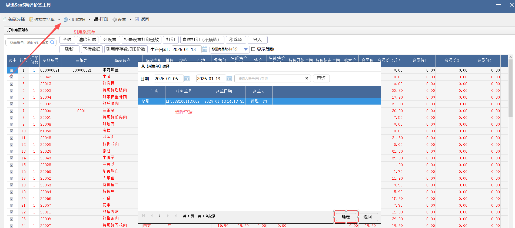Clear the order number search field
This screenshot has height=228, width=515.
pyautogui.click(x=307, y=78)
